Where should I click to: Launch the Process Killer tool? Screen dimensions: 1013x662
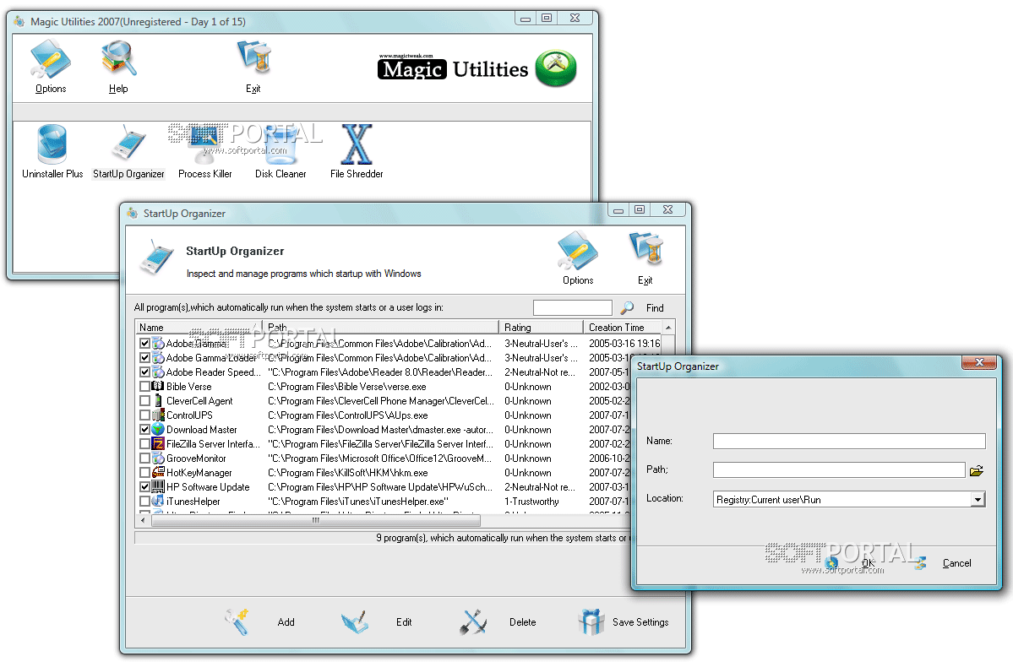[204, 153]
